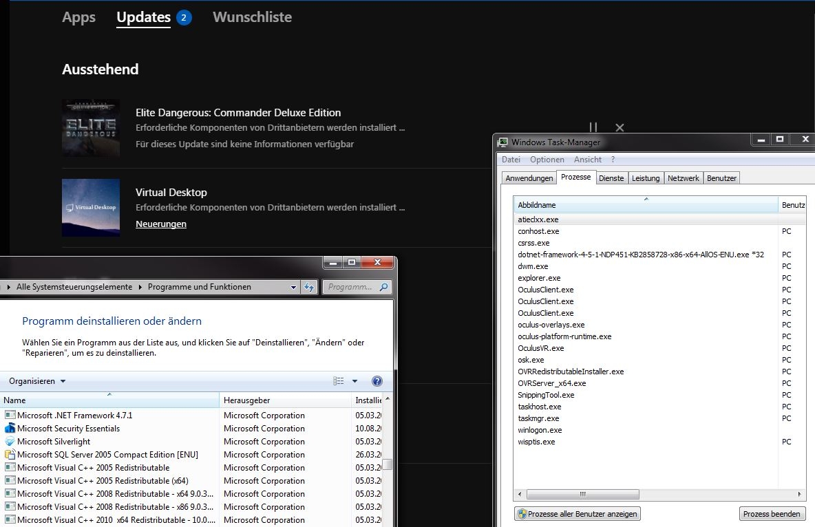Open the Organisieren dropdown menu
815x527 pixels.
coord(37,381)
